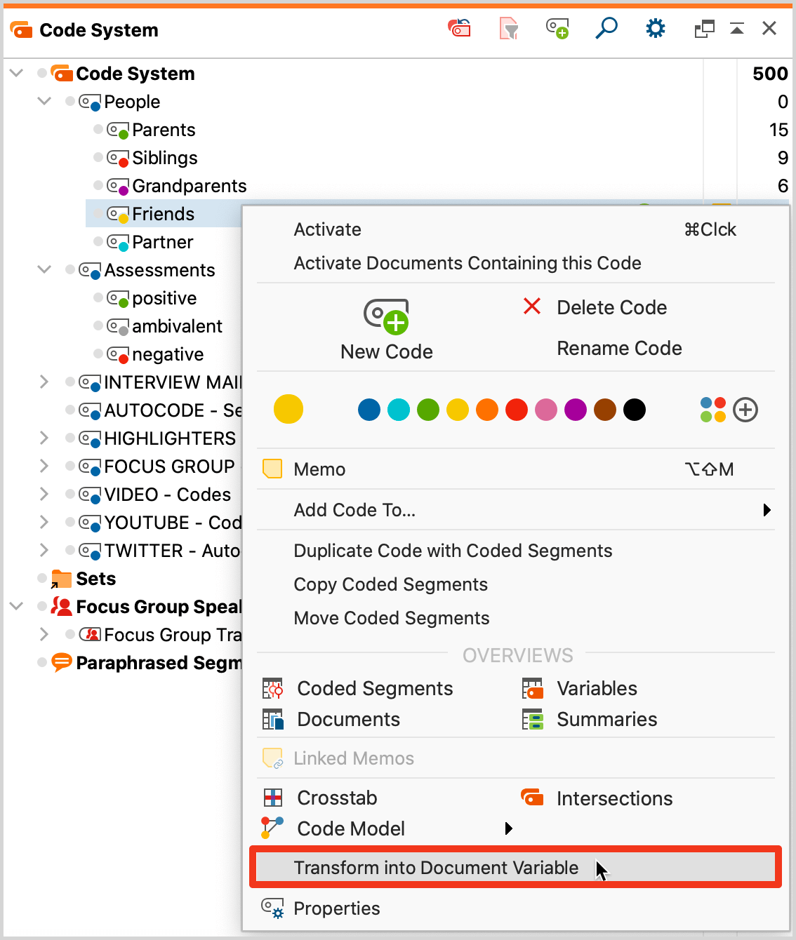The image size is (796, 940).
Task: Expand the FOCUS GROUP code branch
Action: pyautogui.click(x=44, y=466)
